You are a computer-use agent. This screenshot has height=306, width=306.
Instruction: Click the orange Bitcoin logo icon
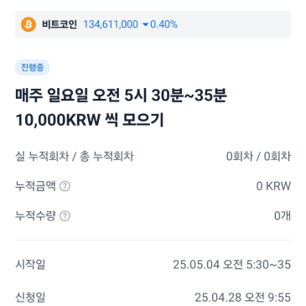[x=29, y=24]
